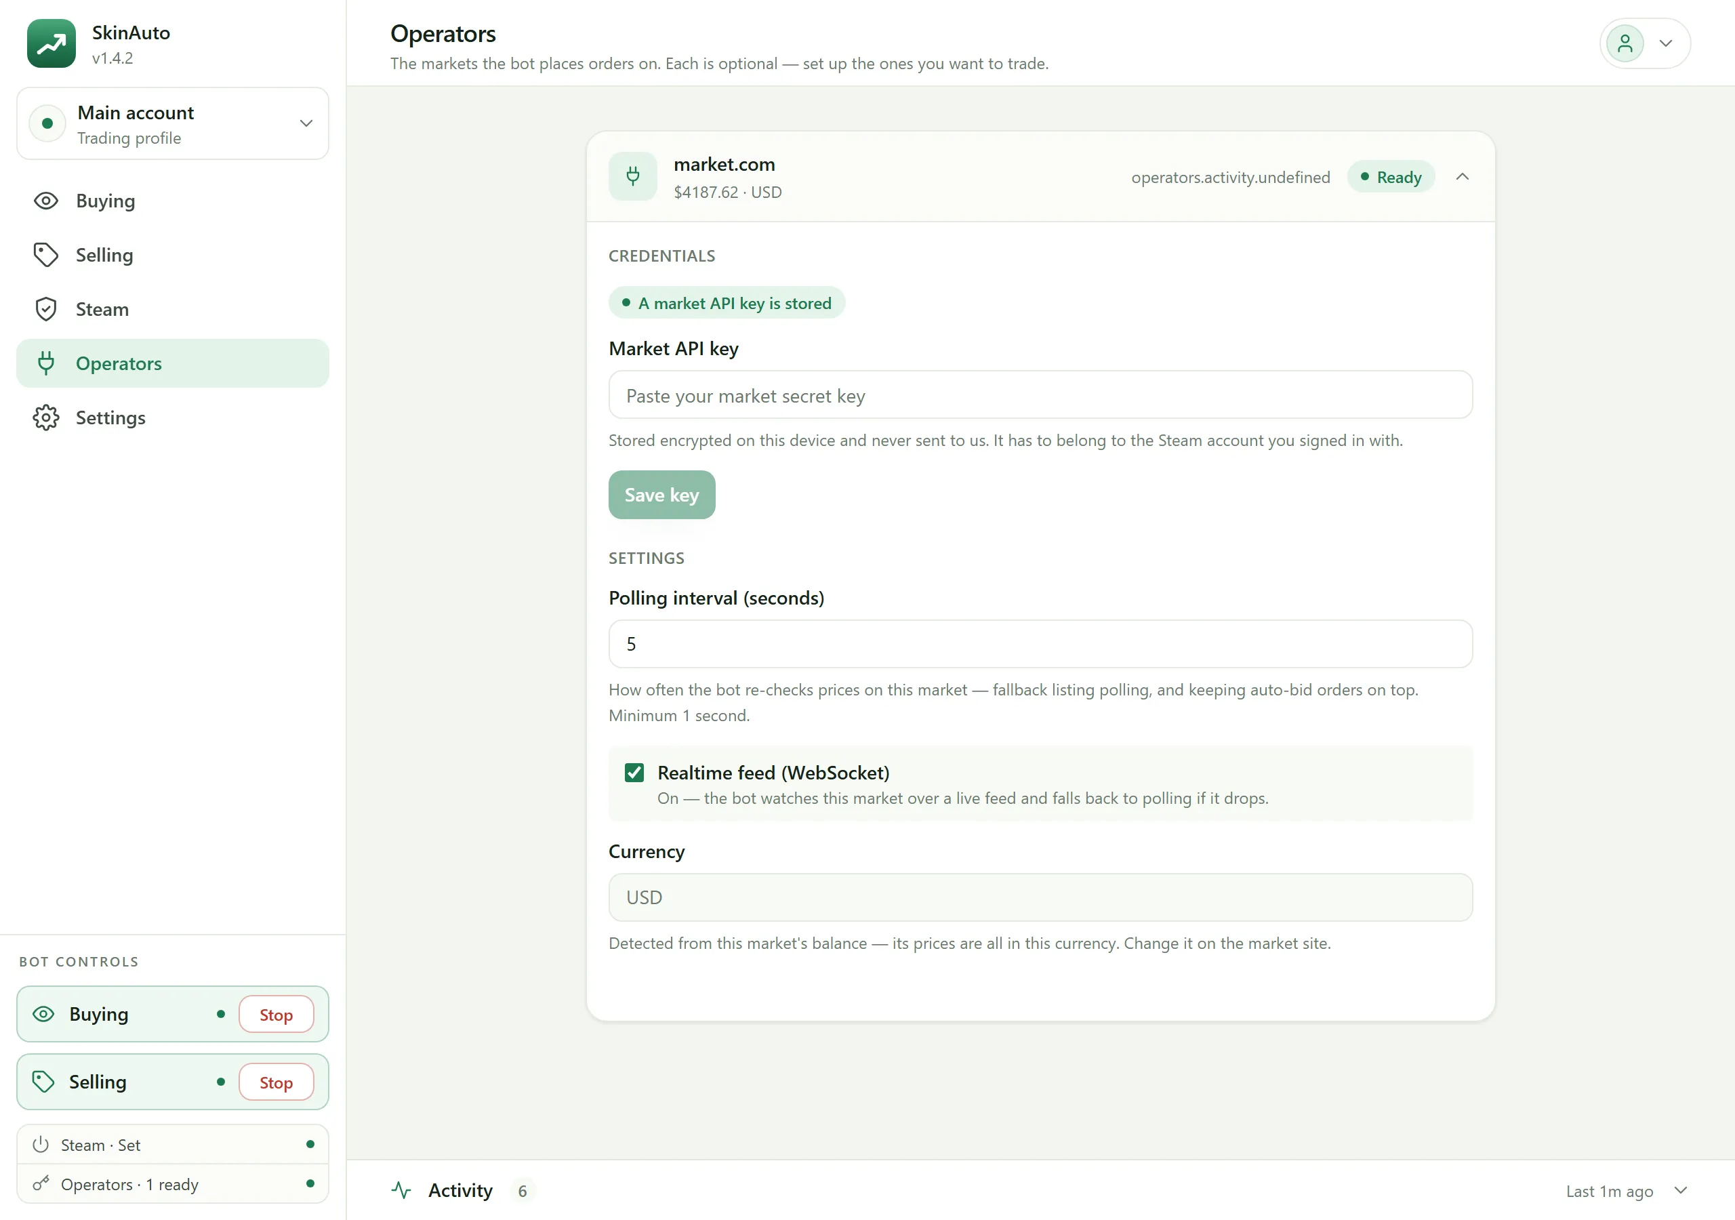Click the gear icon beside Settings

(46, 418)
